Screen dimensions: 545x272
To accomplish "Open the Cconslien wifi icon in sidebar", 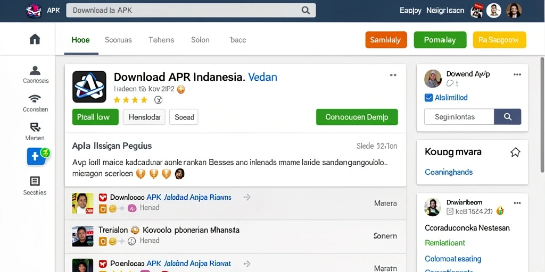I will coord(35,99).
